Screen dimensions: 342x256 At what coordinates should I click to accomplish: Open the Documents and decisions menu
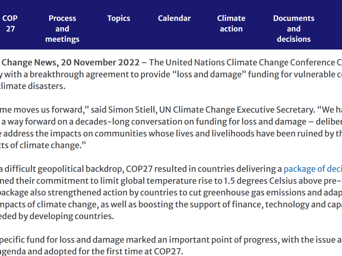[x=294, y=29]
